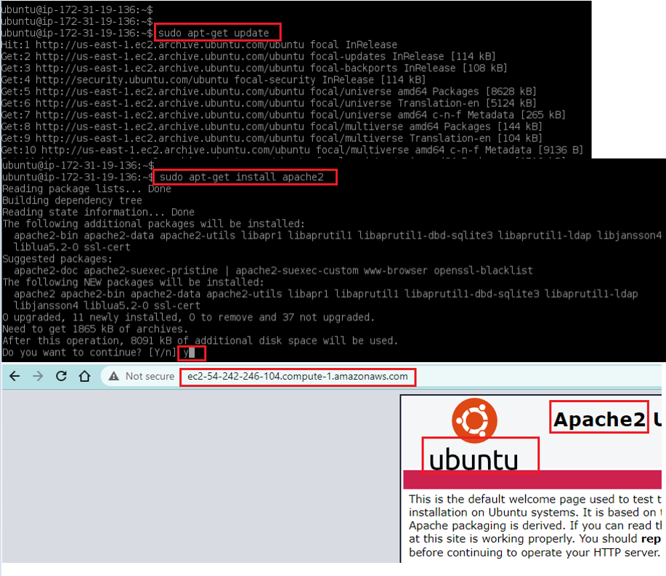Reload the page with the refresh icon
The image size is (666, 576).
pos(62,376)
